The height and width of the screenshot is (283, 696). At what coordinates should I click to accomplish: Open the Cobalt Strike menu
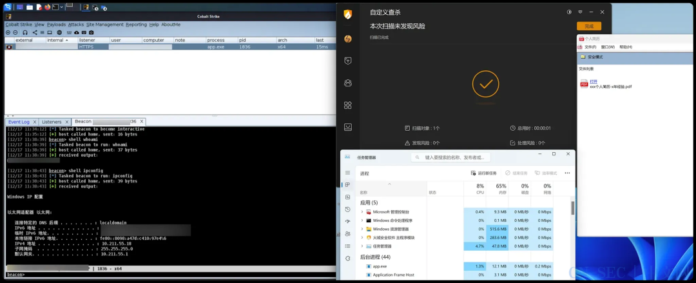click(x=19, y=24)
